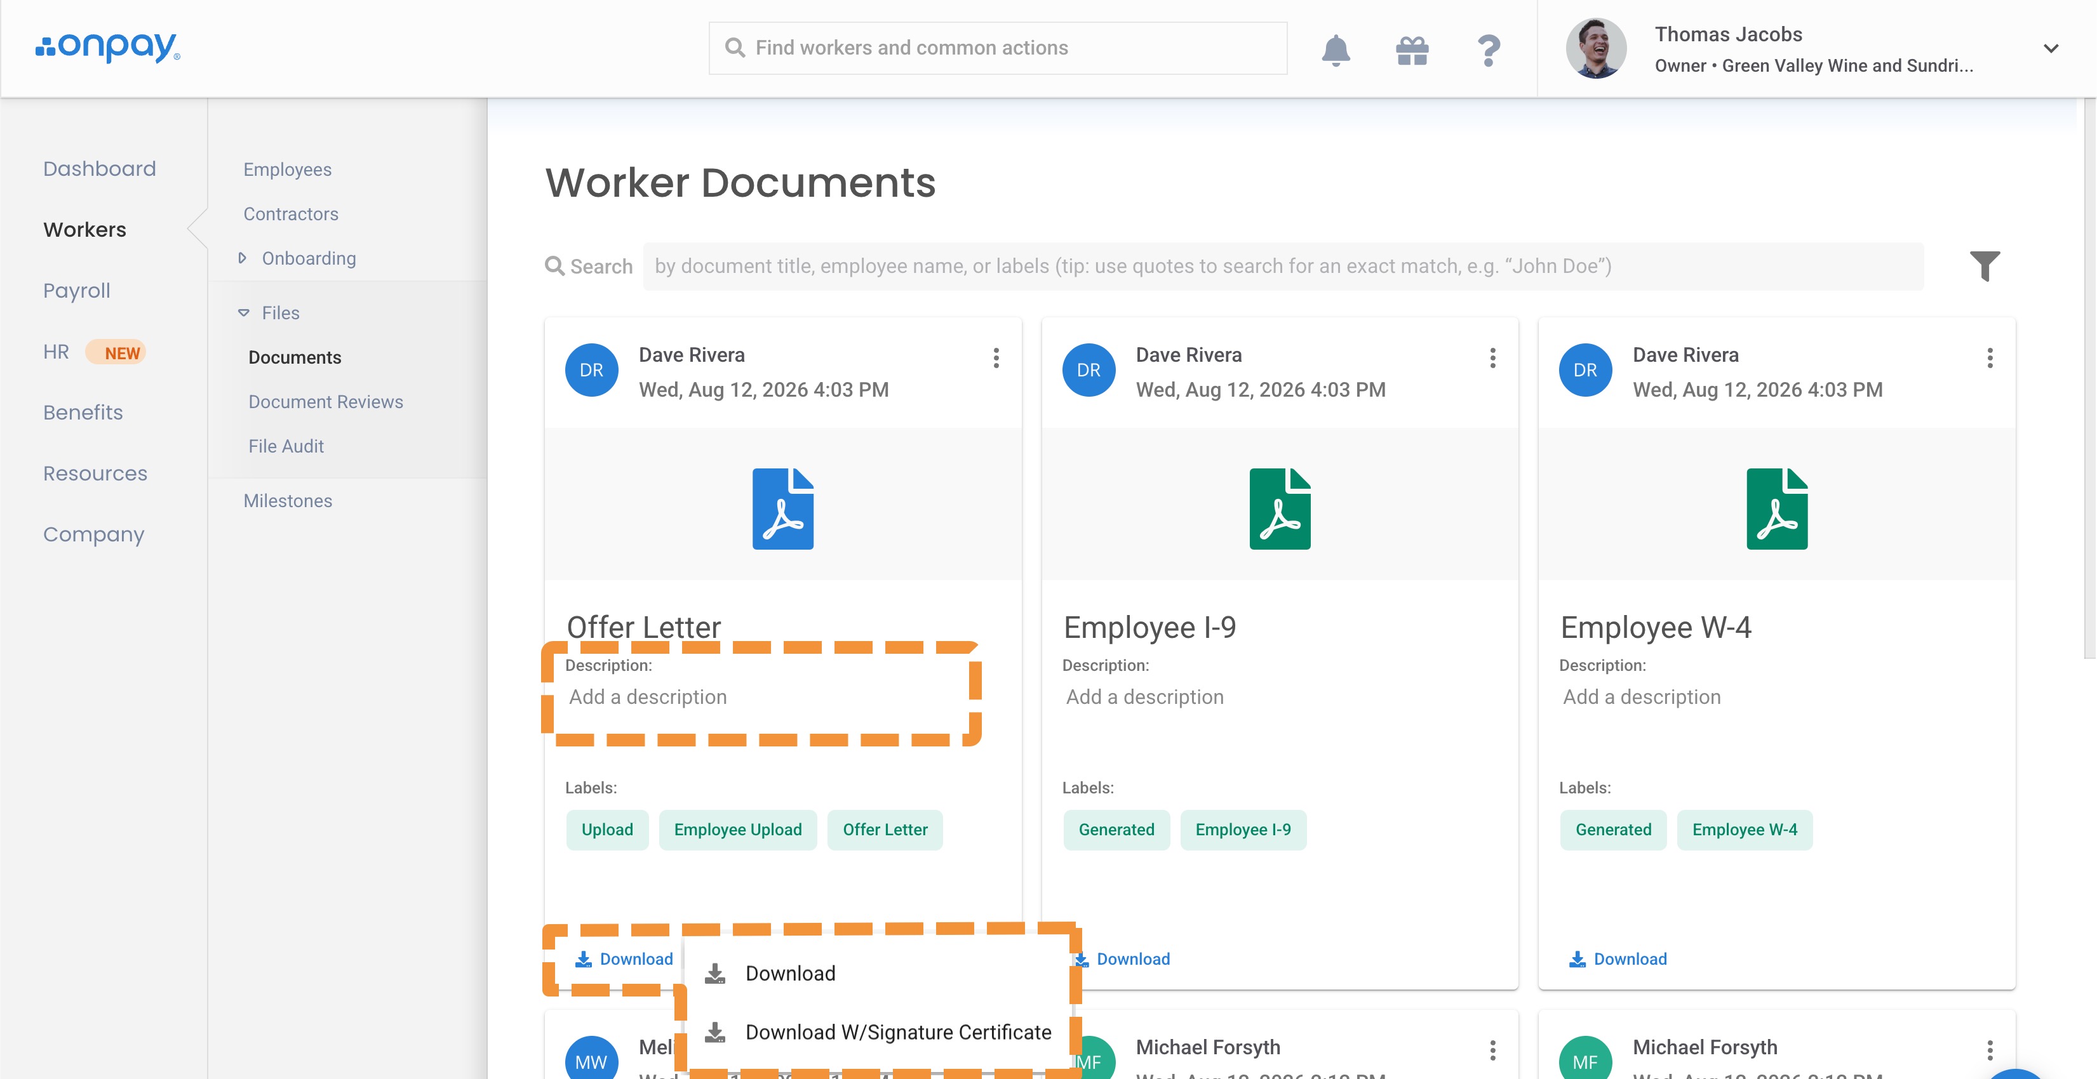2097x1079 pixels.
Task: Choose Download from the dropdown menu
Action: [878, 974]
